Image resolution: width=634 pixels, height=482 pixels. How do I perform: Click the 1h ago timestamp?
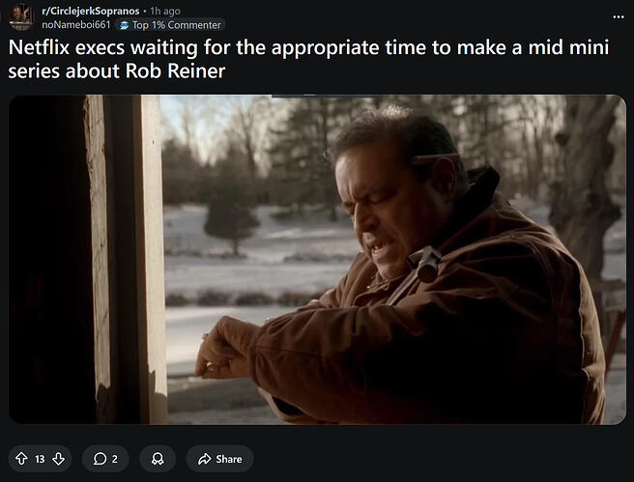(165, 11)
